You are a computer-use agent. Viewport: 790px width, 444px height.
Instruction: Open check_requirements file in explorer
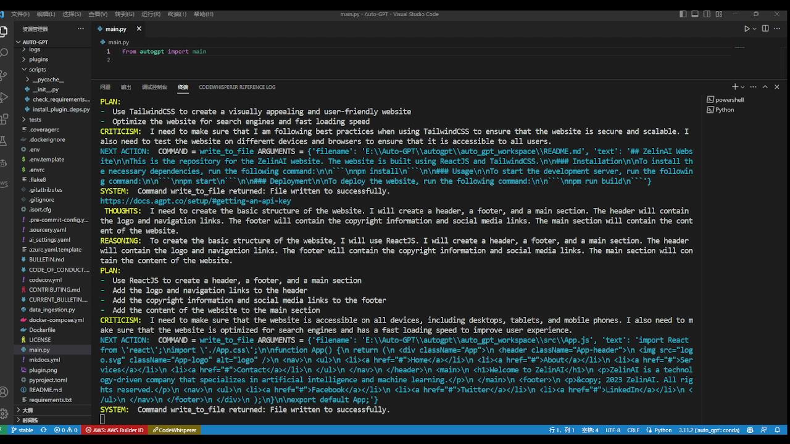point(52,99)
